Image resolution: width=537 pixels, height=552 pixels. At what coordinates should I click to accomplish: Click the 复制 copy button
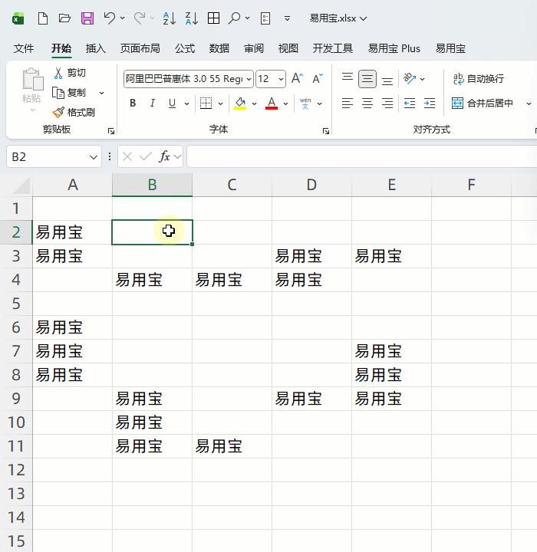pyautogui.click(x=69, y=93)
